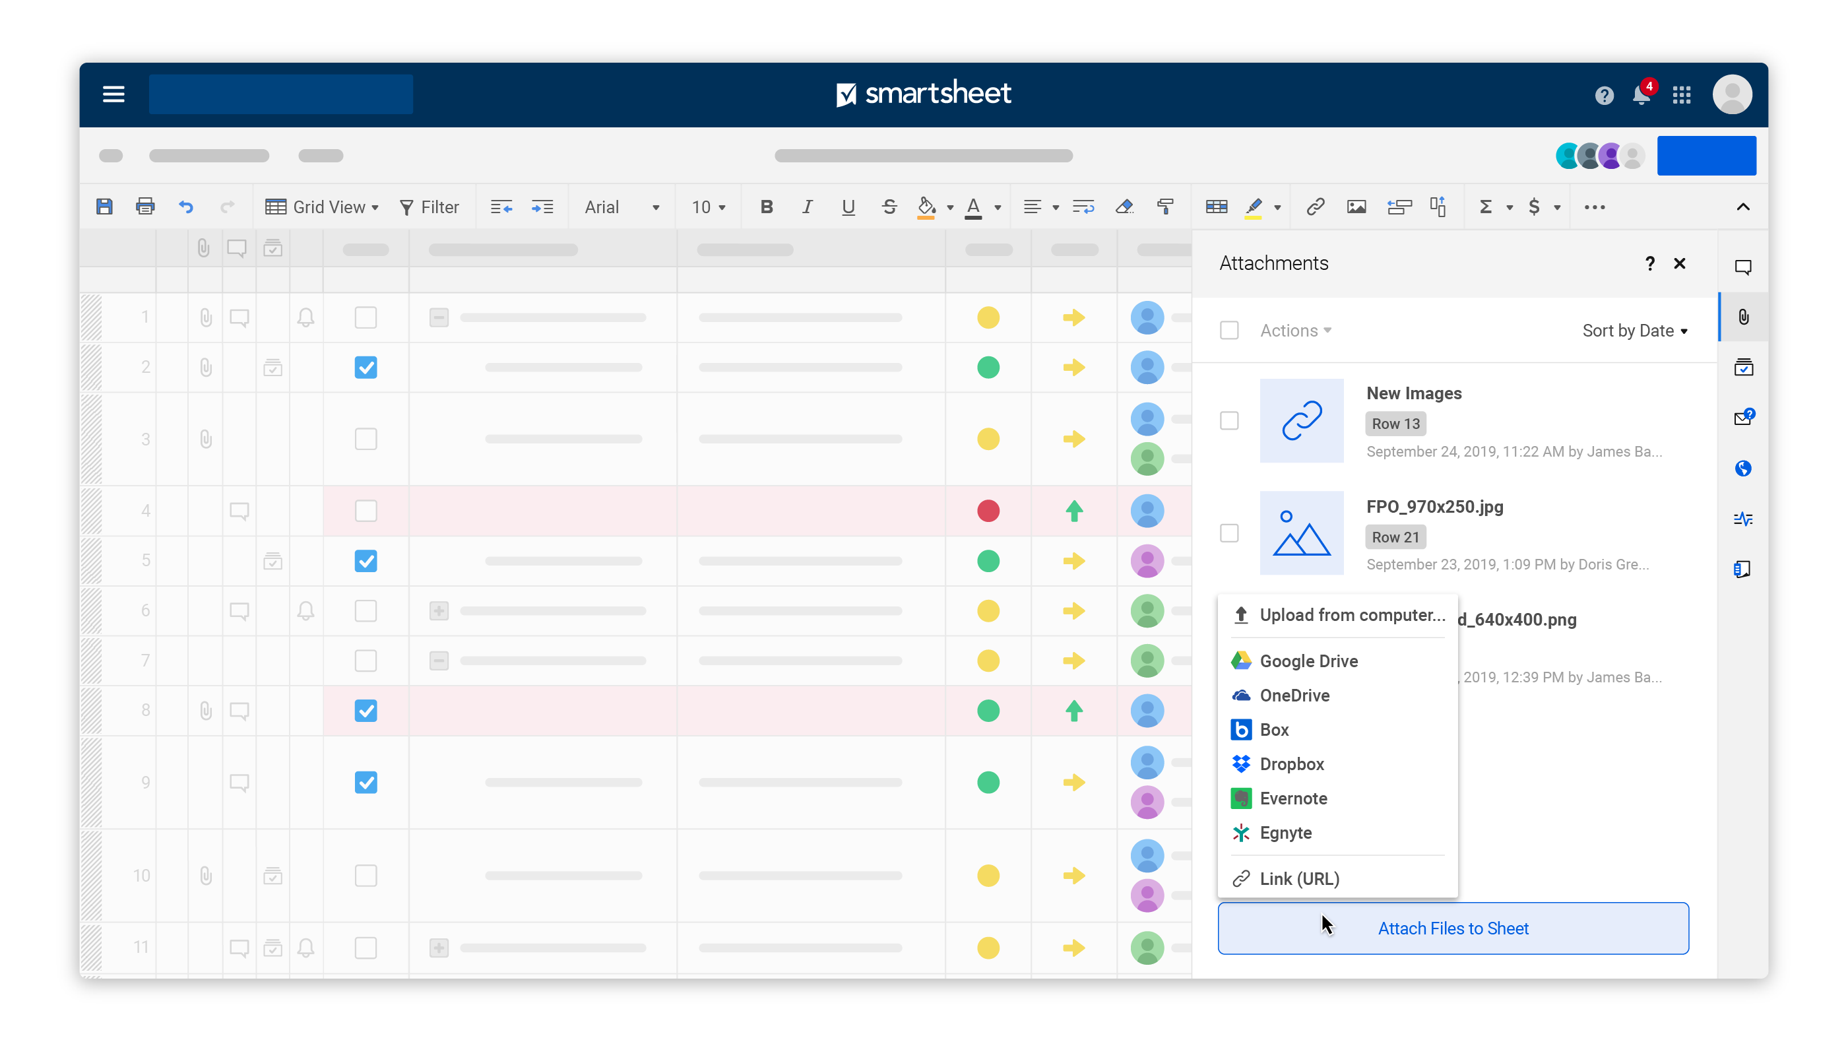The image size is (1848, 1040).
Task: Open Update Requests envelope in right sidebar
Action: pyautogui.click(x=1742, y=418)
